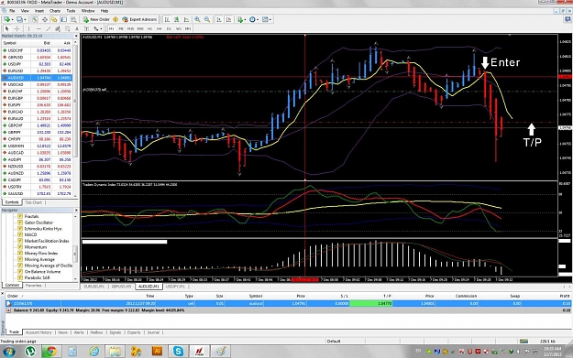Screen dimensions: 573x358
Task: Click the New Chart toolbar icon
Action: click(x=6, y=19)
